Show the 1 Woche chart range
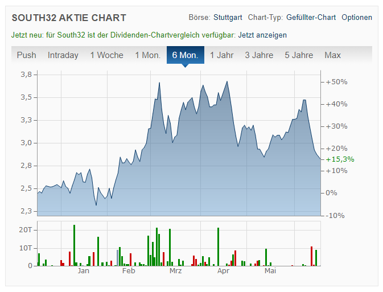The width and height of the screenshot is (383, 292). (107, 55)
